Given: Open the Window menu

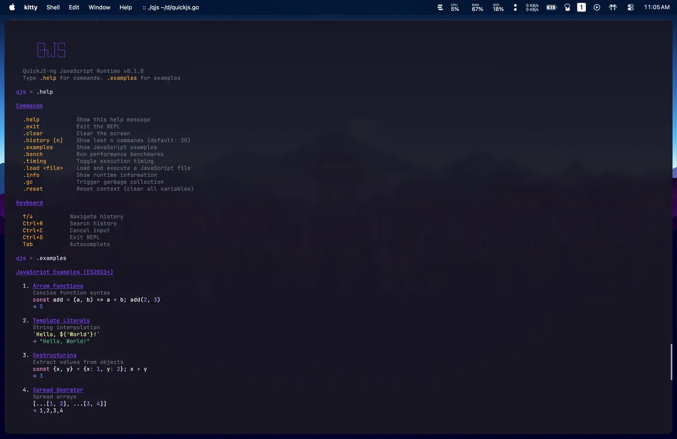Looking at the screenshot, I should 100,7.
